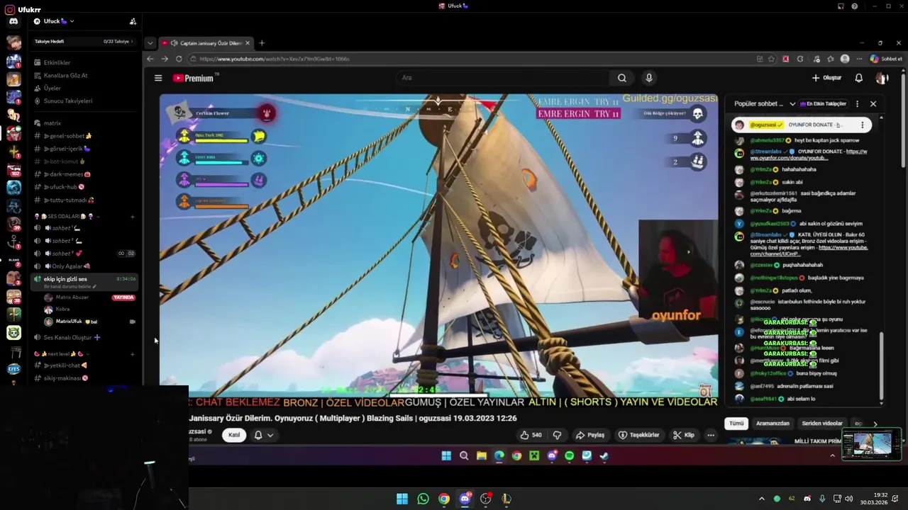Image resolution: width=908 pixels, height=510 pixels.
Task: Select the dark-memes channel
Action: [67, 174]
